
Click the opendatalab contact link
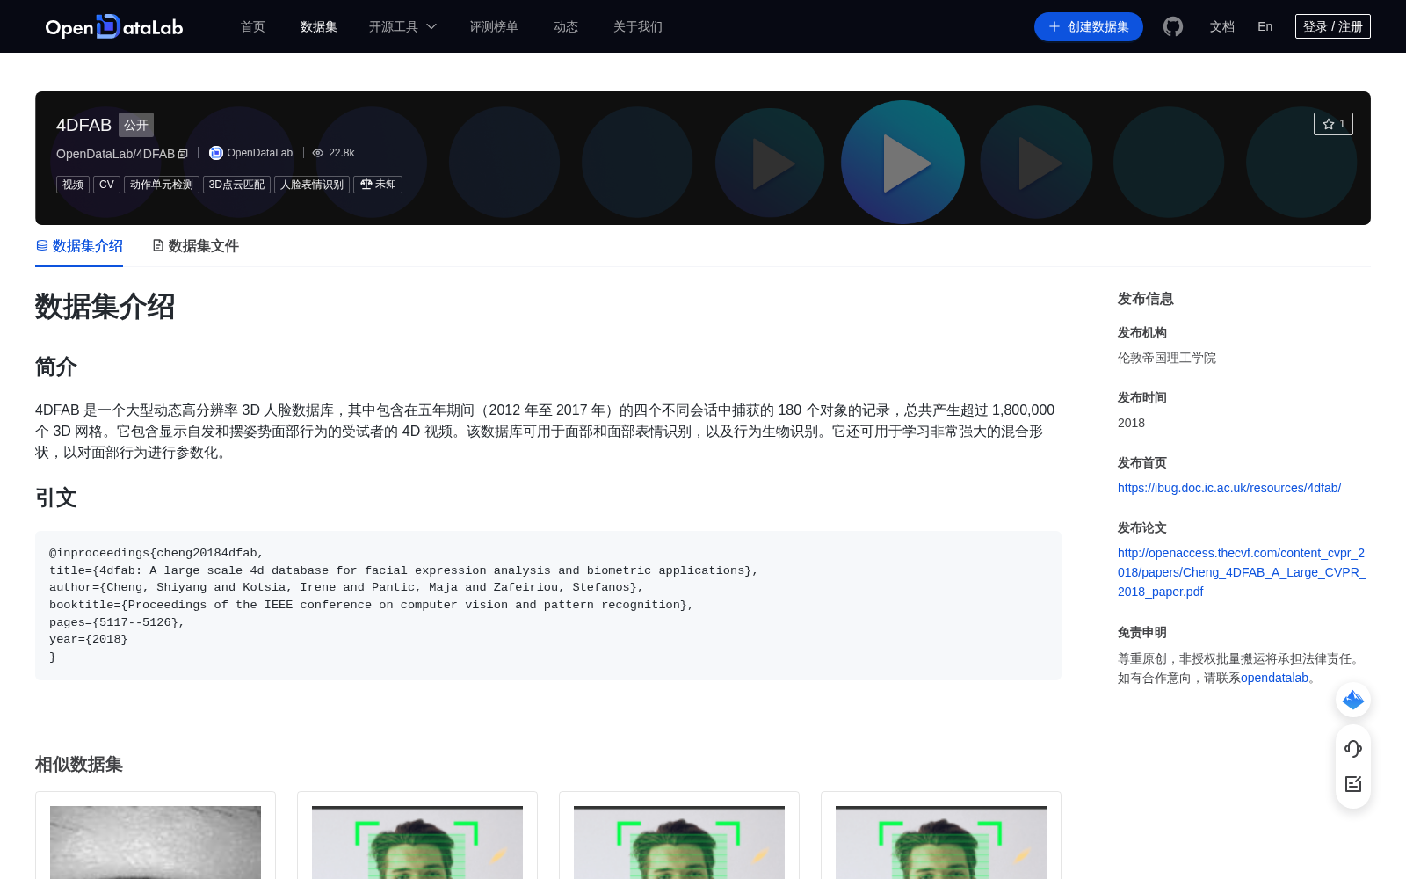[x=1274, y=678]
